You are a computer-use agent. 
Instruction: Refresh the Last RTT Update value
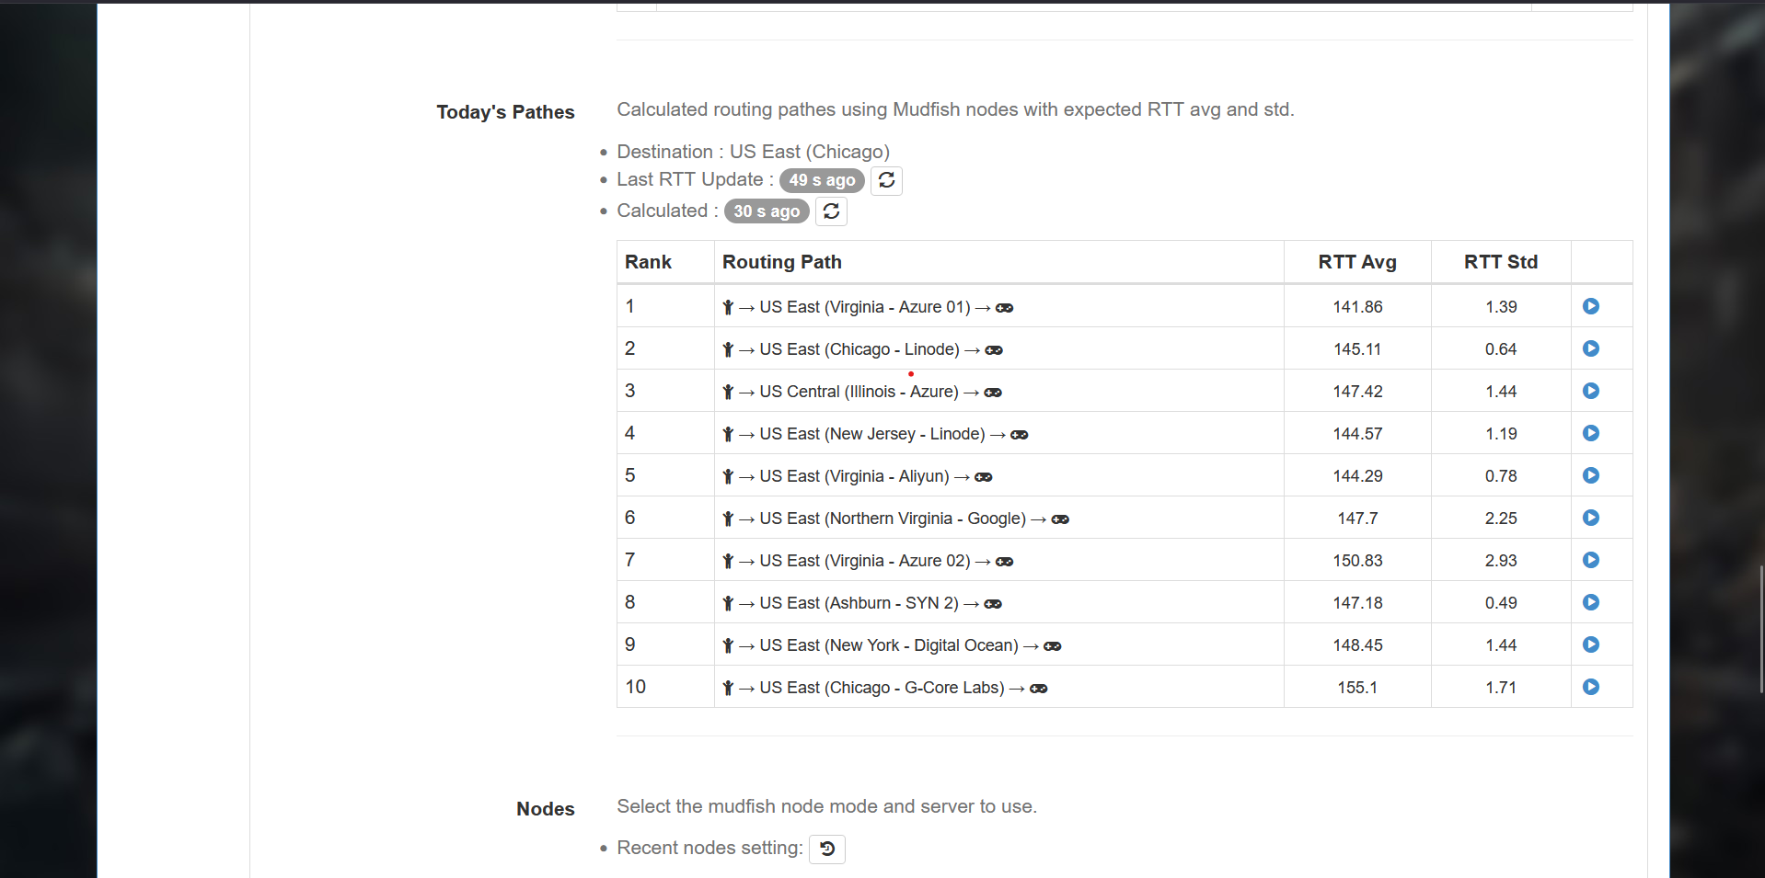(x=886, y=180)
